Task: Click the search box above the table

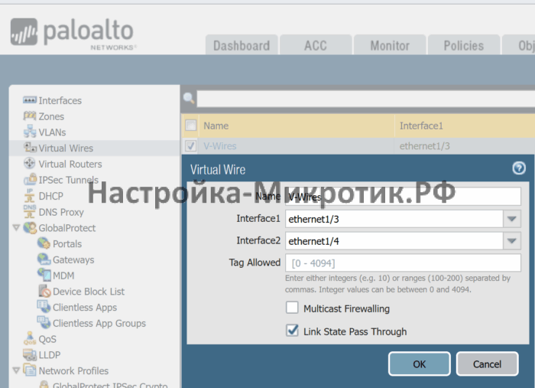Action: [x=366, y=99]
